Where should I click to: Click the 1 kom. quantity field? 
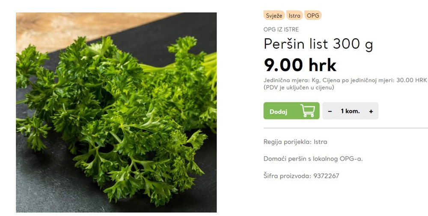(x=350, y=111)
